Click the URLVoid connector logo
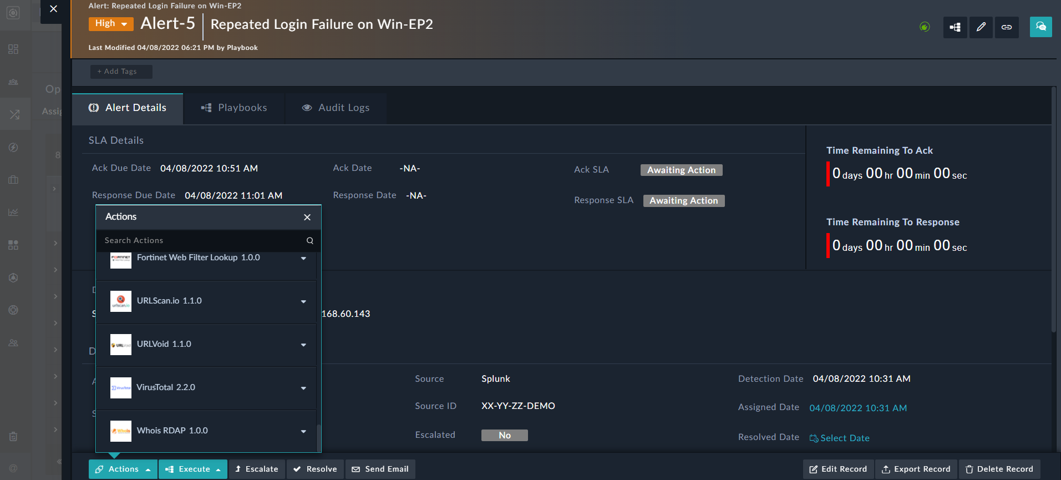 pyautogui.click(x=121, y=345)
